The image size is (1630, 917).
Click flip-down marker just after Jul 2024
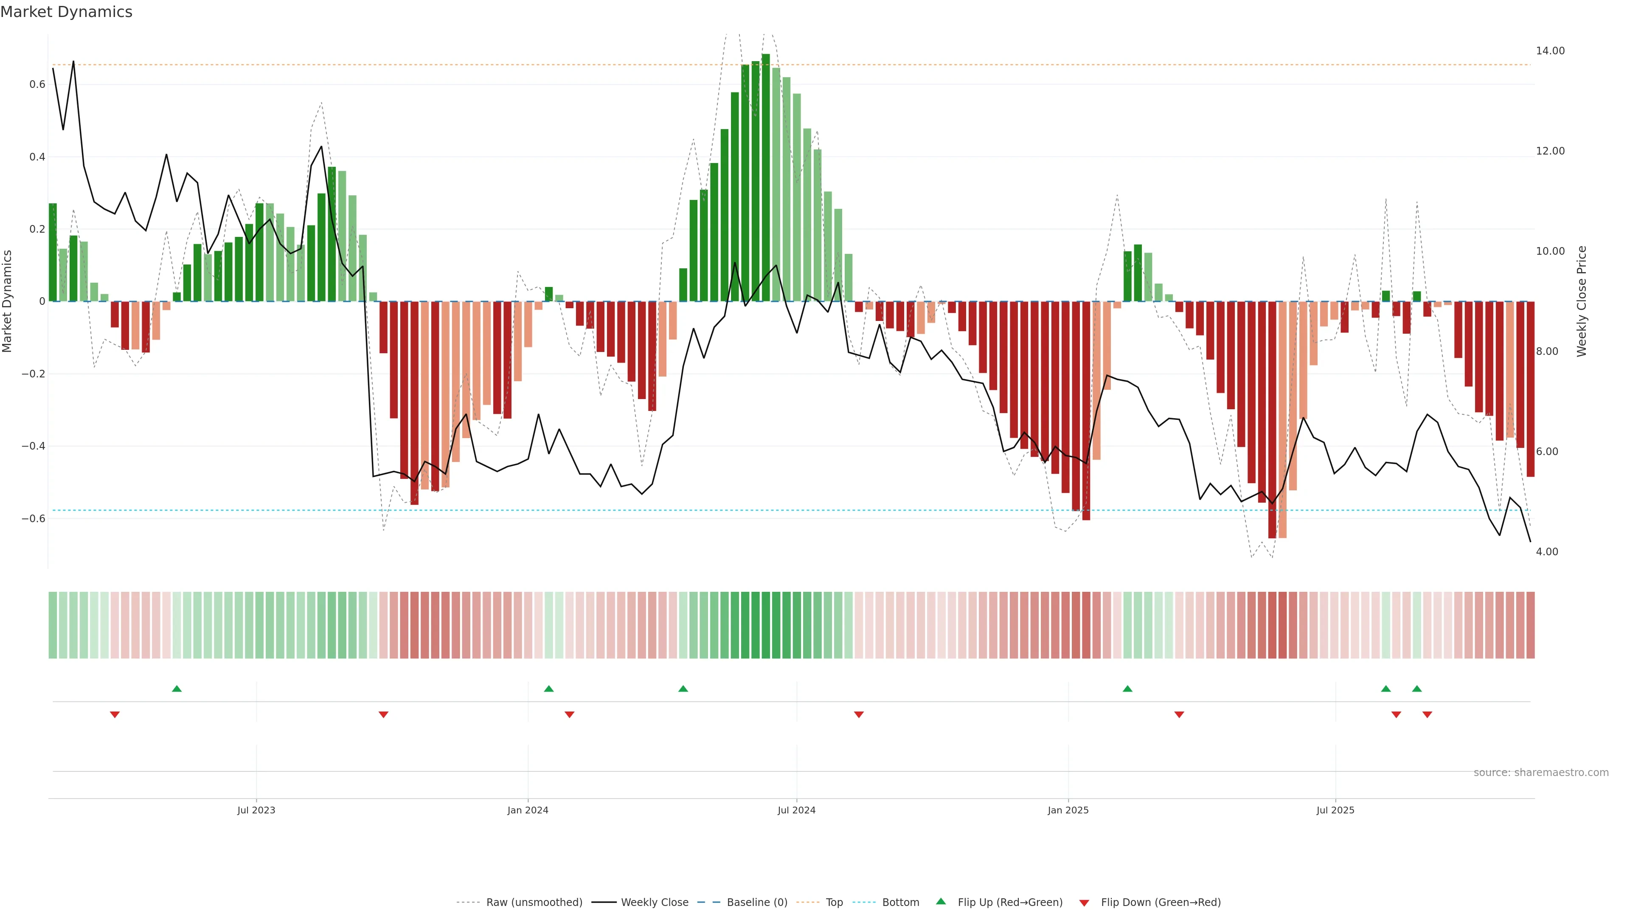click(859, 714)
